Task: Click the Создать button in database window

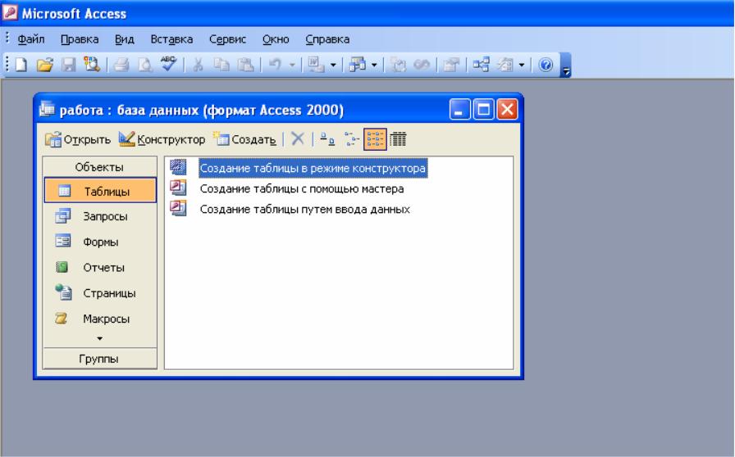Action: click(x=245, y=139)
